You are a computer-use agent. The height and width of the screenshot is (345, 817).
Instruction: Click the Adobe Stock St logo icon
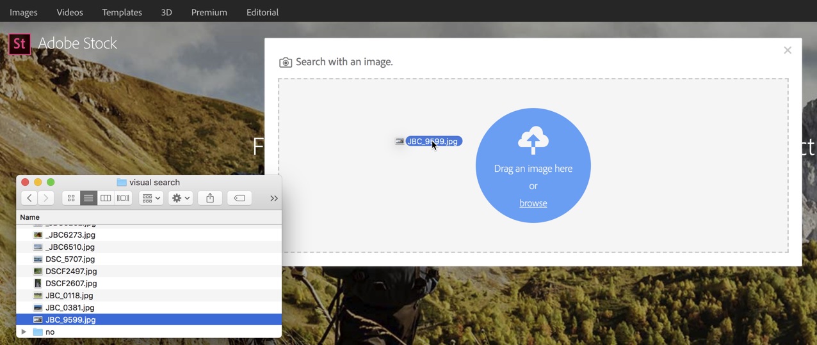coord(19,43)
